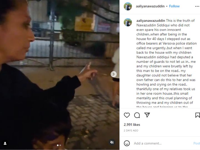Unmute the video with the speaker icon
The height and width of the screenshot is (150, 200).
pyautogui.click(x=112, y=142)
